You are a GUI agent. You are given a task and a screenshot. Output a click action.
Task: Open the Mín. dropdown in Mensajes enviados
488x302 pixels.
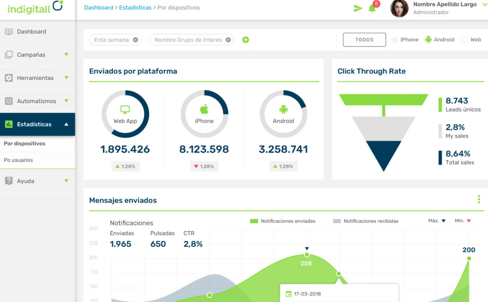point(462,221)
